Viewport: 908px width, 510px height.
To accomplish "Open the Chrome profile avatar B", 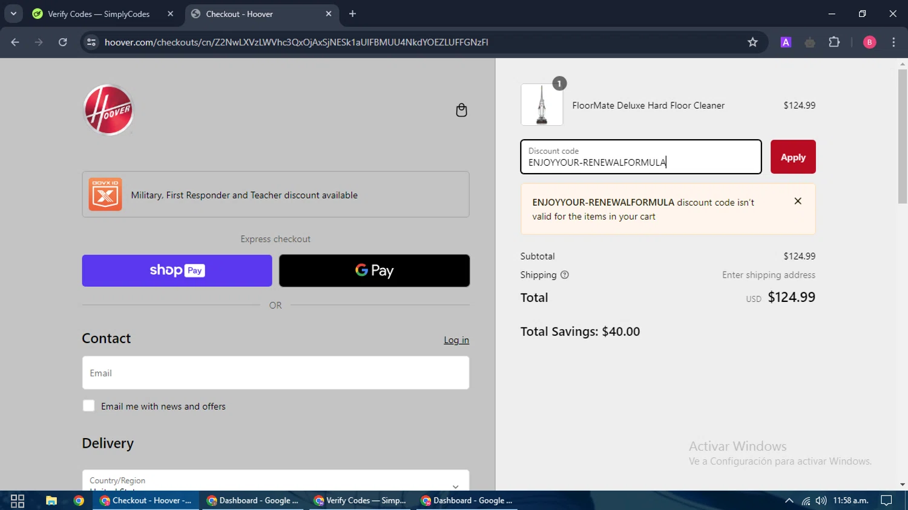I will 869,42.
